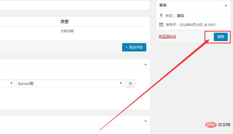The image size is (233, 134).
Task: Click the blue 更新 button
Action: click(x=221, y=37)
